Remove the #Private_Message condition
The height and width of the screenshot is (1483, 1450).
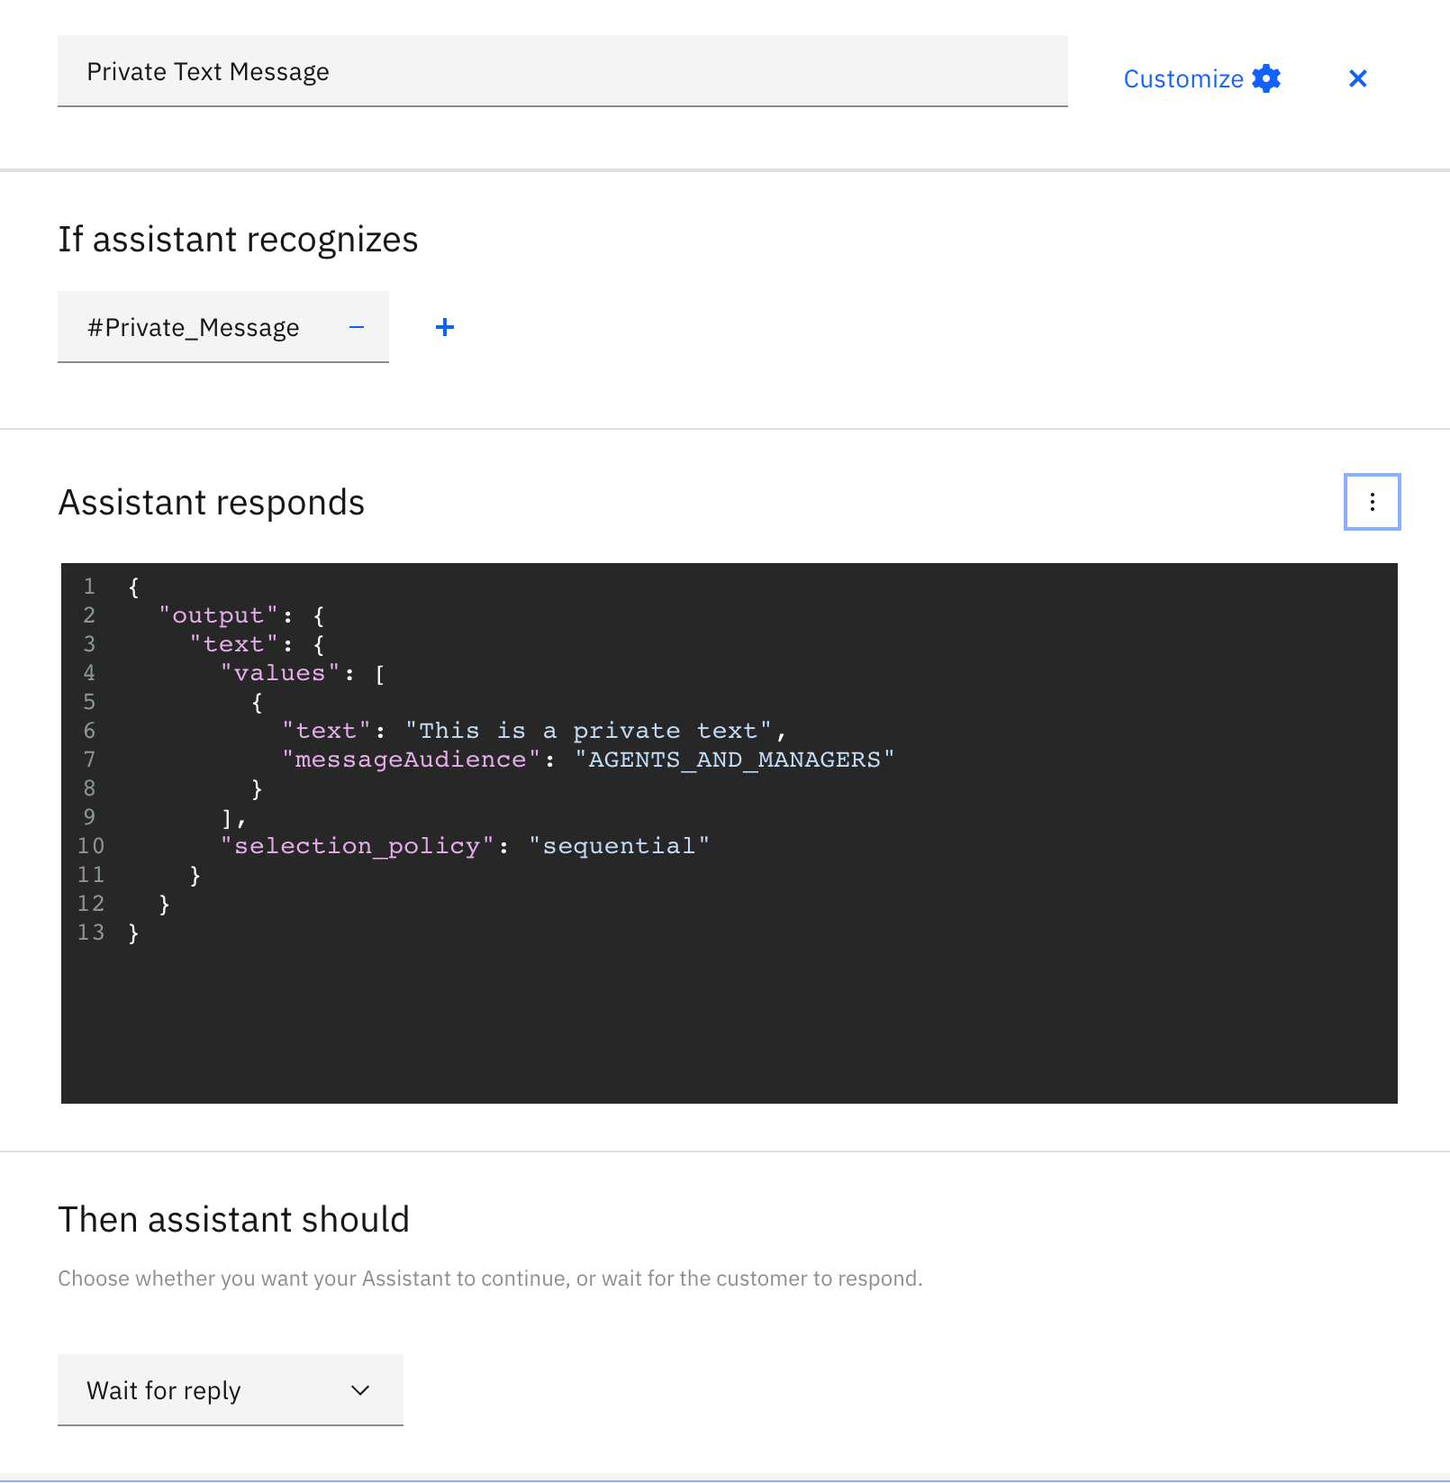pos(357,327)
